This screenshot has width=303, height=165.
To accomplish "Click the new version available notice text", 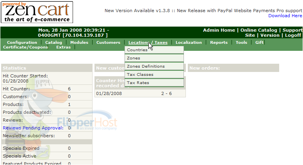I will [203, 11].
